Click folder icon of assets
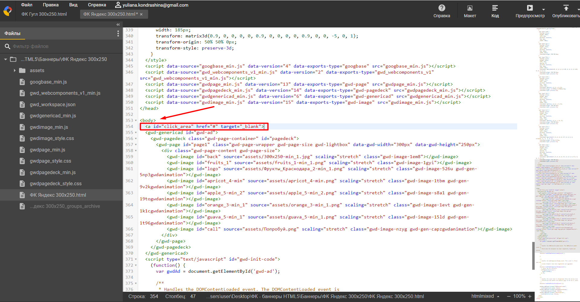 (x=22, y=71)
